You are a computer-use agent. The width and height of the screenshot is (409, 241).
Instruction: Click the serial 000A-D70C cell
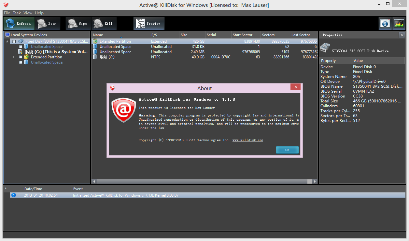[221, 57]
